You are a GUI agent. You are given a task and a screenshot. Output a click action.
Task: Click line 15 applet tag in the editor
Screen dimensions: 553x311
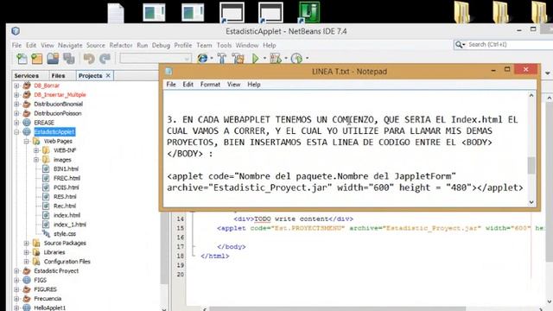pyautogui.click(x=381, y=228)
